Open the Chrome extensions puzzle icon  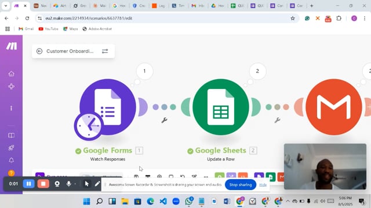pyautogui.click(x=339, y=18)
